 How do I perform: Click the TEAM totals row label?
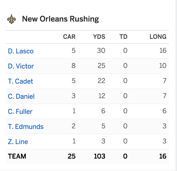pos(17,156)
